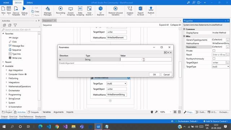
Task: Collapse the Favorites group
Action: tap(3, 34)
